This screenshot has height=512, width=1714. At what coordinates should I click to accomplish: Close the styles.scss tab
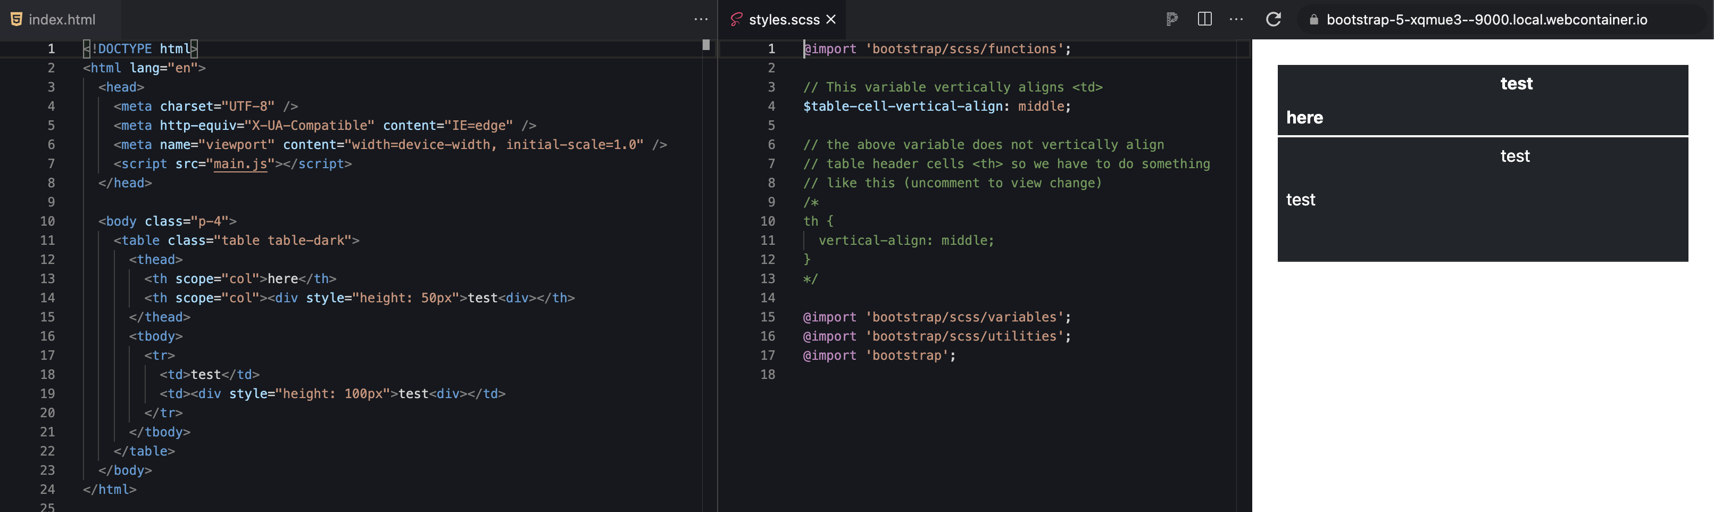pyautogui.click(x=830, y=19)
